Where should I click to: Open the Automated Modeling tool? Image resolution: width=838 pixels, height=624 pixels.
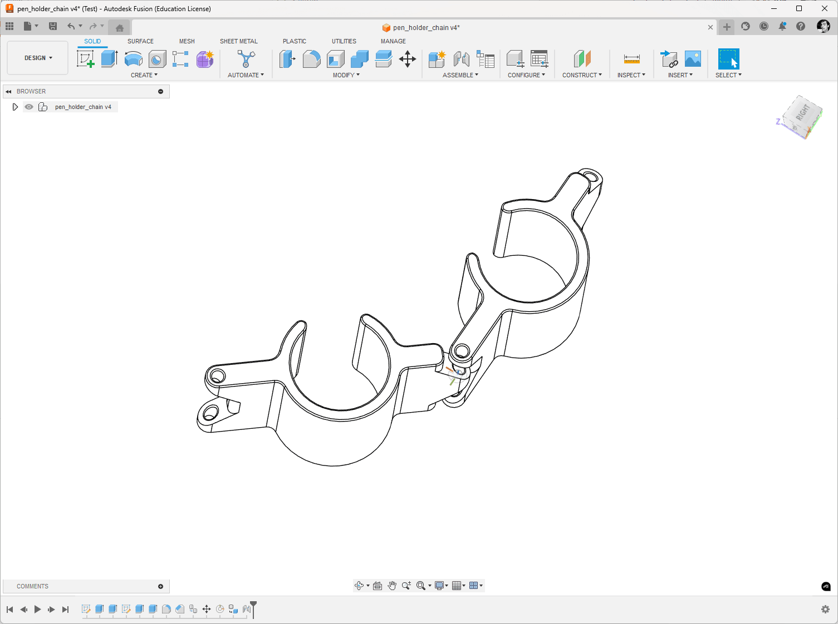pyautogui.click(x=246, y=59)
